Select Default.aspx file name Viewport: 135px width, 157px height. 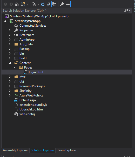(x=28, y=100)
